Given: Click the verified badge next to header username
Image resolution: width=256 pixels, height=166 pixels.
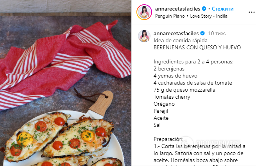Looking at the screenshot, I should pos(204,9).
